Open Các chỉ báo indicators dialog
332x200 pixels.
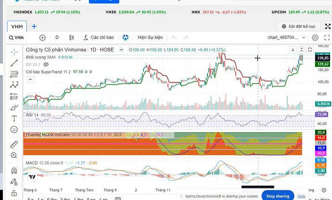tap(99, 37)
